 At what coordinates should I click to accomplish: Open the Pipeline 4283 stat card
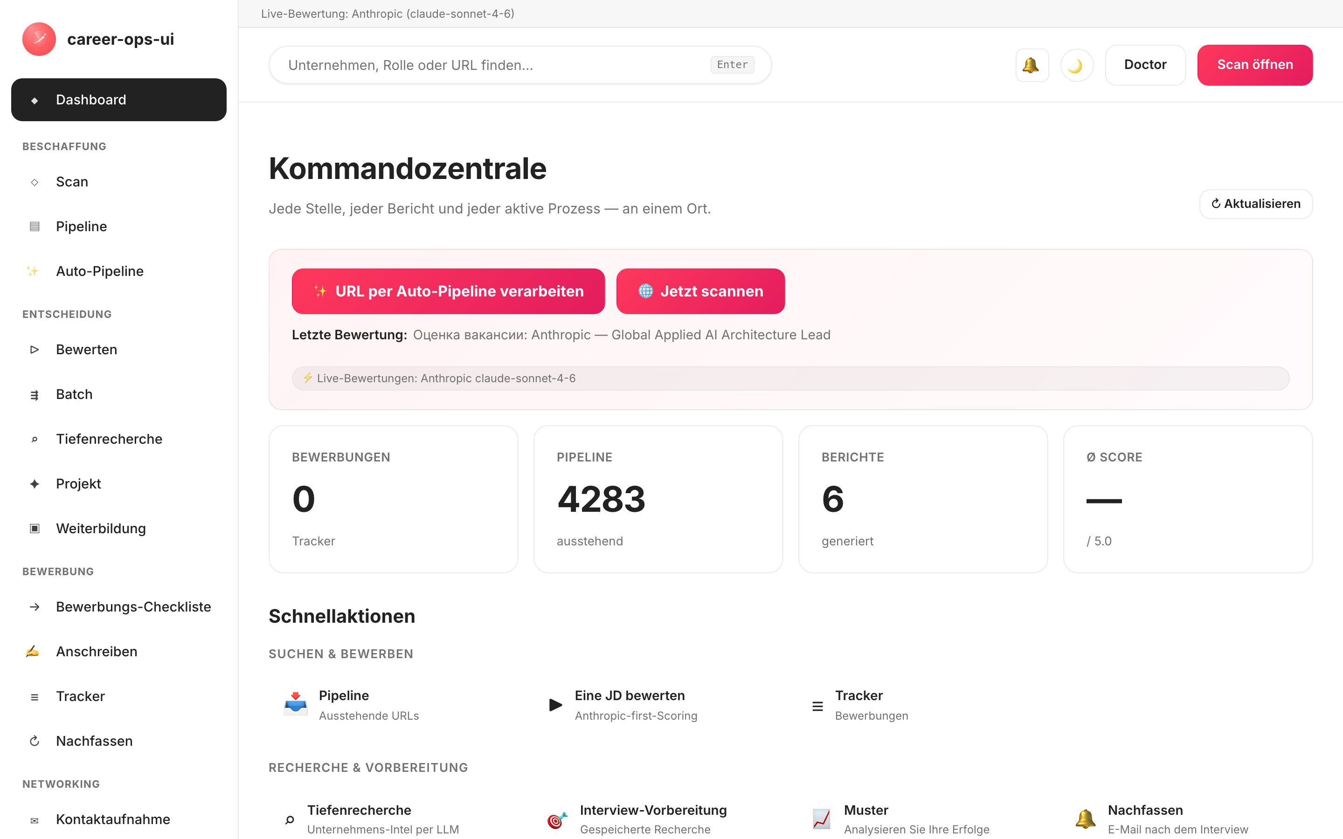click(x=658, y=499)
